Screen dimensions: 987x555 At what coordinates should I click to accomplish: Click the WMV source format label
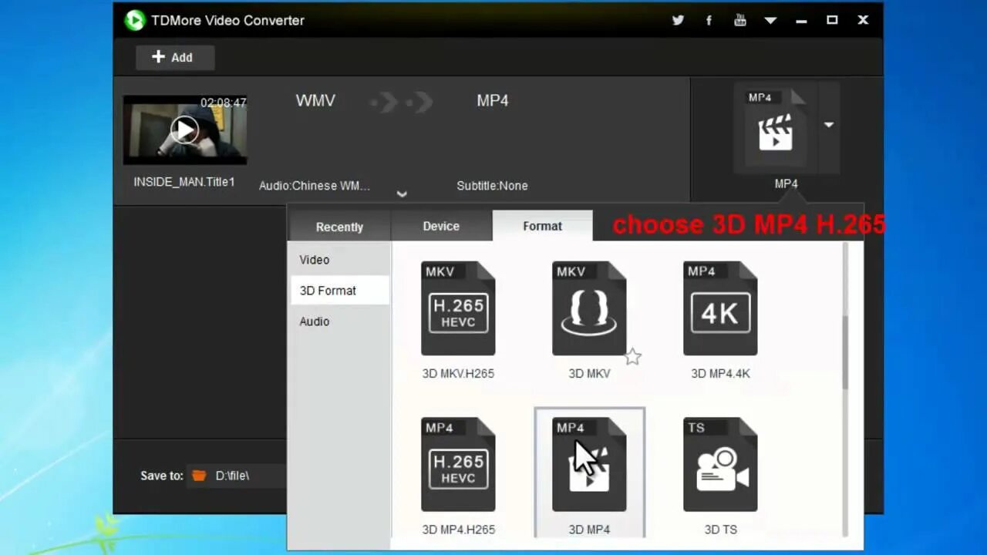click(315, 101)
